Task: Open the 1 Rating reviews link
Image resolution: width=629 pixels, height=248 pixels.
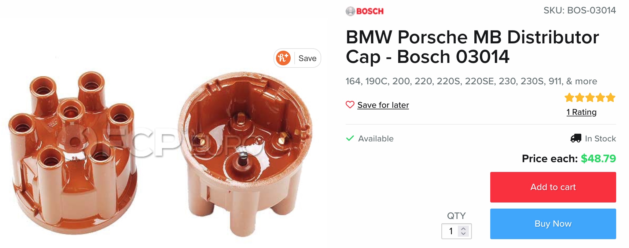Action: point(581,112)
